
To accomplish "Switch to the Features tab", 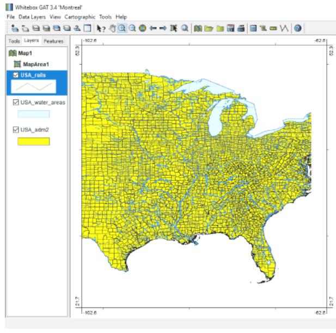I will click(53, 41).
